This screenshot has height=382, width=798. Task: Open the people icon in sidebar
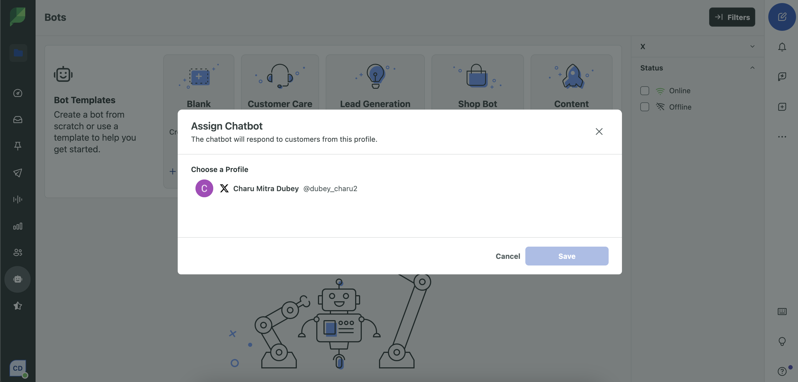click(x=18, y=252)
